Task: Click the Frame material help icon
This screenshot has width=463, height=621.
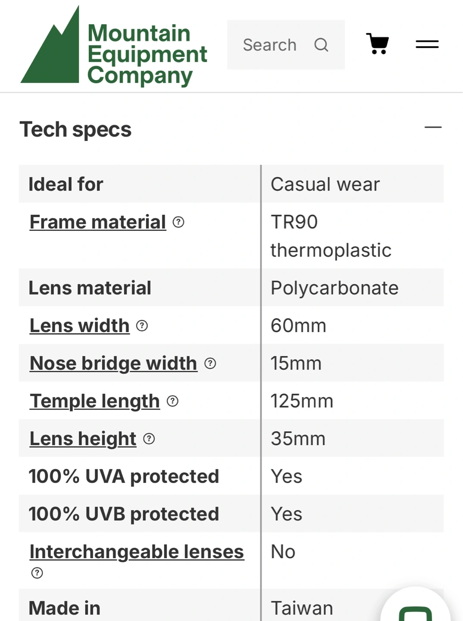Action: point(178,223)
